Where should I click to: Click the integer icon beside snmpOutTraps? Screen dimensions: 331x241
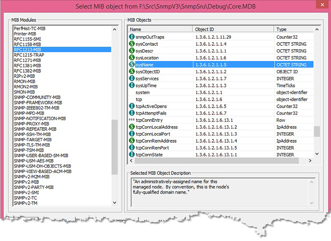point(132,37)
